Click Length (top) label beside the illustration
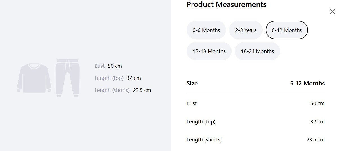 coord(109,78)
